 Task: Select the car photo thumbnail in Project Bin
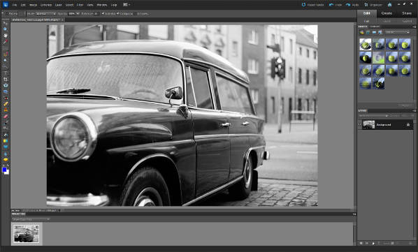(27, 233)
